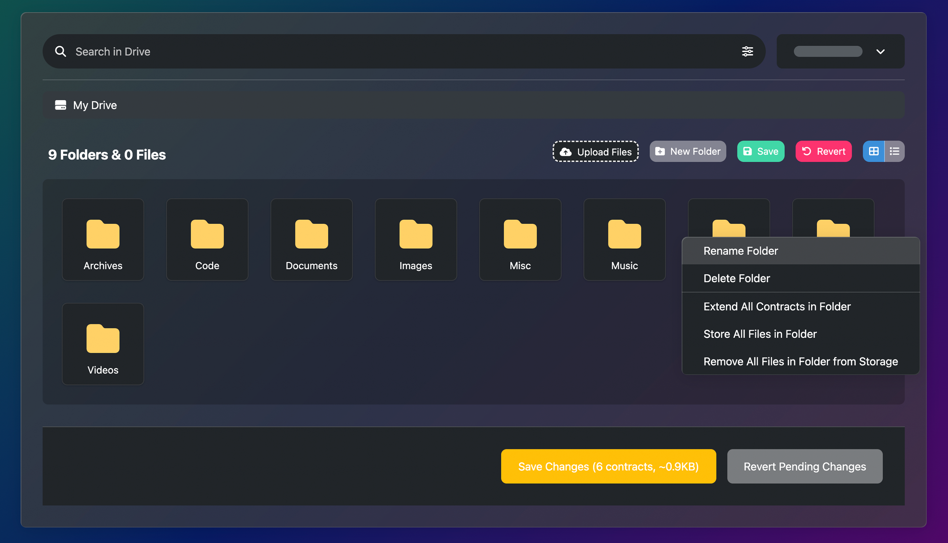Click the My Drive breadcrumb icon
This screenshot has width=948, height=543.
coord(60,105)
